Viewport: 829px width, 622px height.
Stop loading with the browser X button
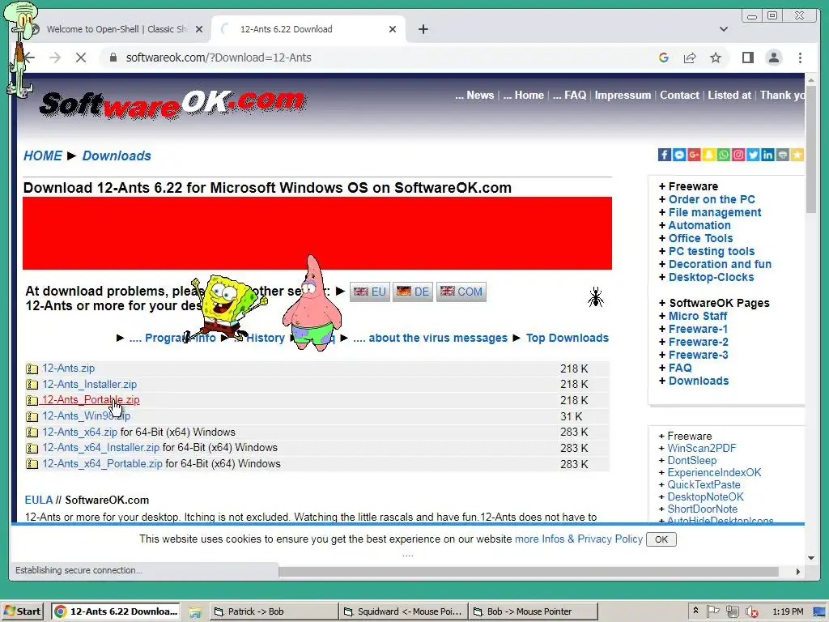pos(81,58)
